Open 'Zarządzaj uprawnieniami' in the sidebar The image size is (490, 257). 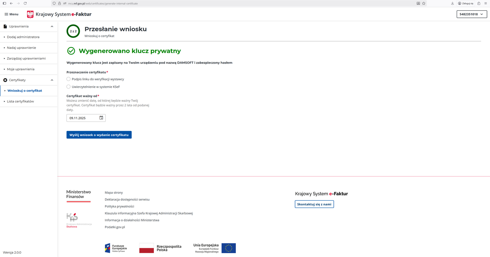[26, 59]
